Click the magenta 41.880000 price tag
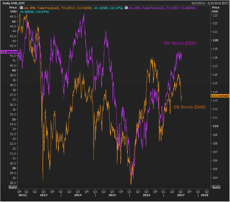 pos(9,52)
